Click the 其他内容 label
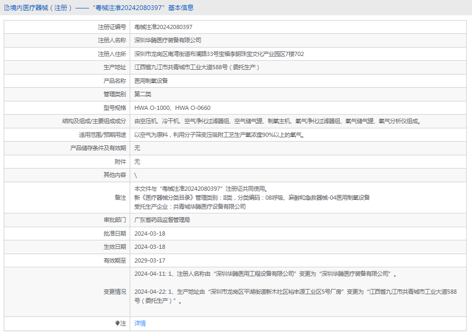The height and width of the screenshot is (336, 472). coord(115,175)
